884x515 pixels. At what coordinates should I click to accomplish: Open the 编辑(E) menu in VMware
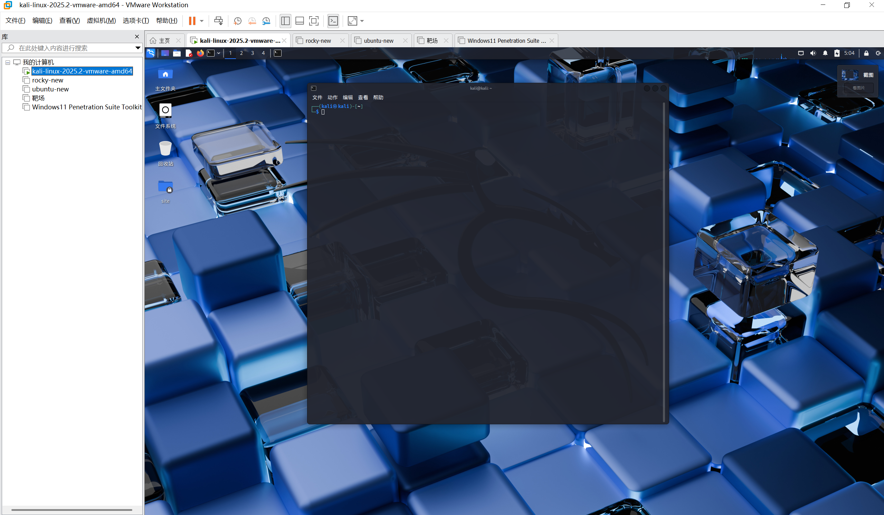click(42, 21)
